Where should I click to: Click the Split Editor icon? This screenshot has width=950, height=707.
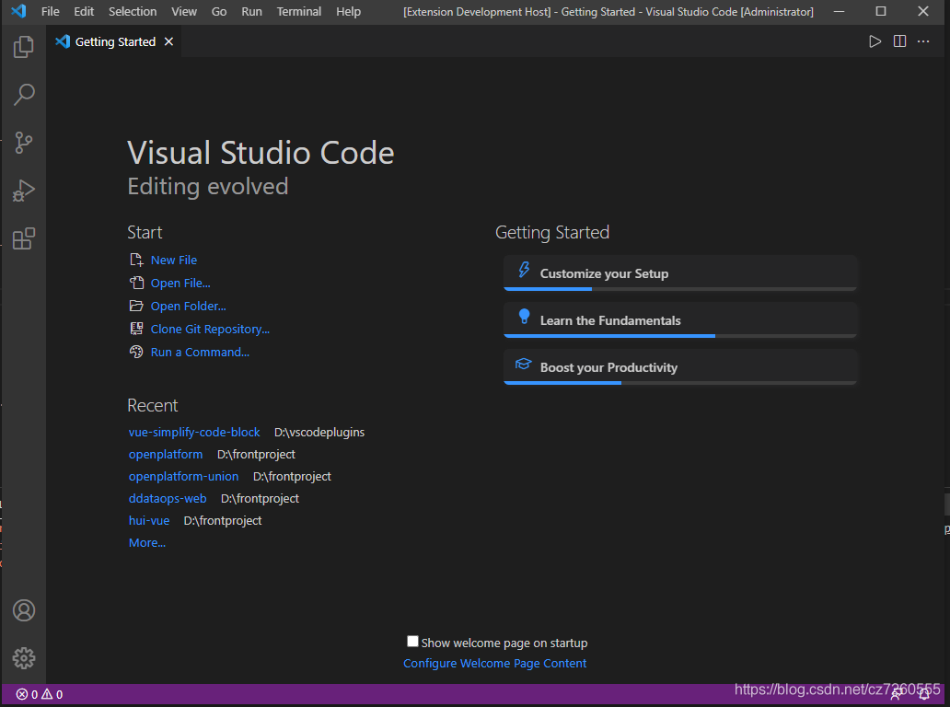tap(899, 41)
